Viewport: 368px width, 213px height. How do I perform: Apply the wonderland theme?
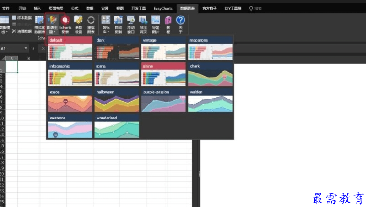click(117, 126)
